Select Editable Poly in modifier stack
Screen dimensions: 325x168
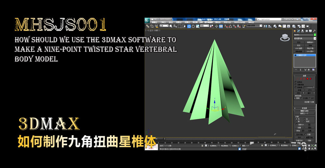(x=305, y=55)
